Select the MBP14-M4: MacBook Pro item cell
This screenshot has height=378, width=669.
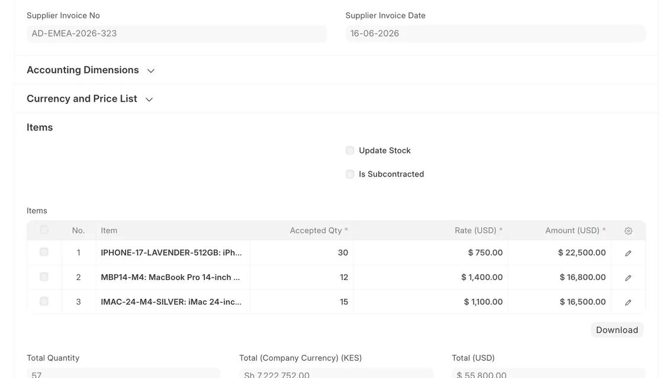pyautogui.click(x=173, y=278)
